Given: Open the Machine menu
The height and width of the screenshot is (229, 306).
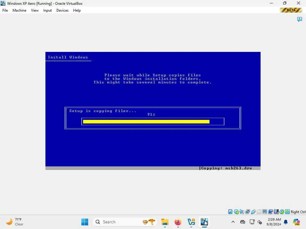Looking at the screenshot, I should (19, 10).
